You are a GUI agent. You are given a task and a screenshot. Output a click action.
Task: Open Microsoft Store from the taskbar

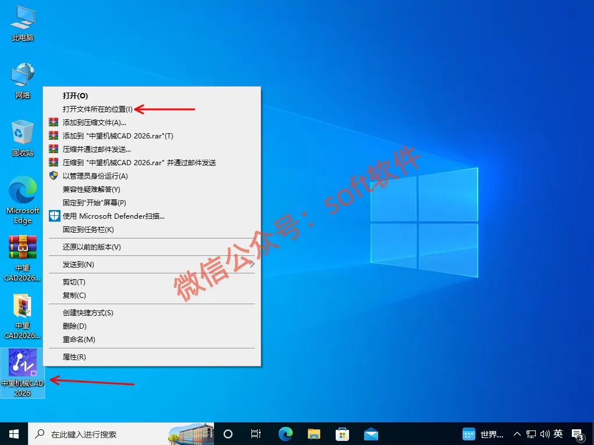(x=342, y=434)
